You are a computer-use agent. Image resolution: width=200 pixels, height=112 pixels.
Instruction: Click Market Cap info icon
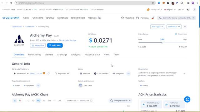(158, 103)
